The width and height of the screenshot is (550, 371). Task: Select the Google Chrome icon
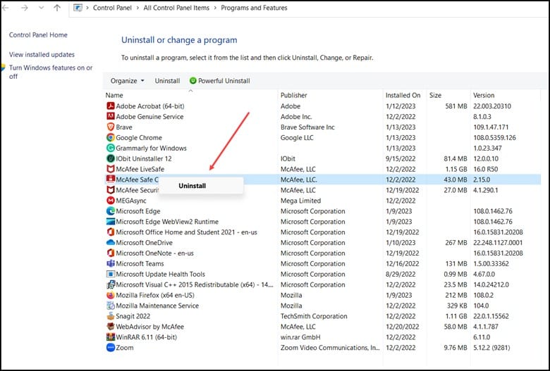coord(111,137)
